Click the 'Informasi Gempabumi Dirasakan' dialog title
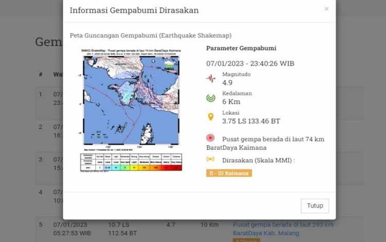Image resolution: width=386 pixels, height=242 pixels. (x=134, y=10)
